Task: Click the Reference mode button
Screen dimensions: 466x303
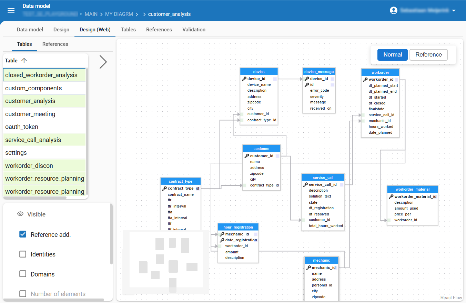Action: [428, 54]
